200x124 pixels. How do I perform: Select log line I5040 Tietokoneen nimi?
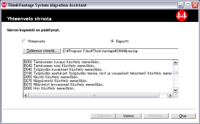60,66
